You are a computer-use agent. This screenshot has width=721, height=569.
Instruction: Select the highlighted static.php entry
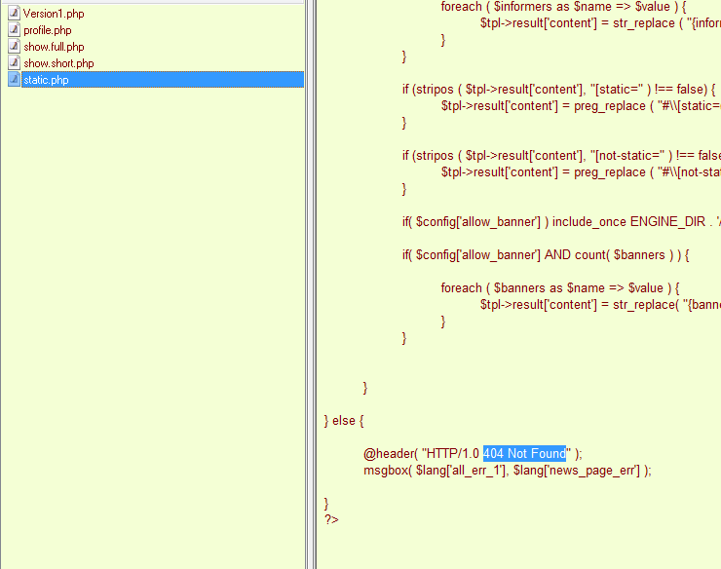(46, 80)
